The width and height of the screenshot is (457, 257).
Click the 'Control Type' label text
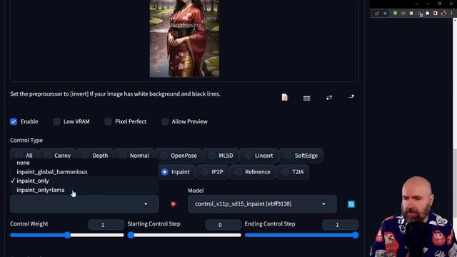26,140
